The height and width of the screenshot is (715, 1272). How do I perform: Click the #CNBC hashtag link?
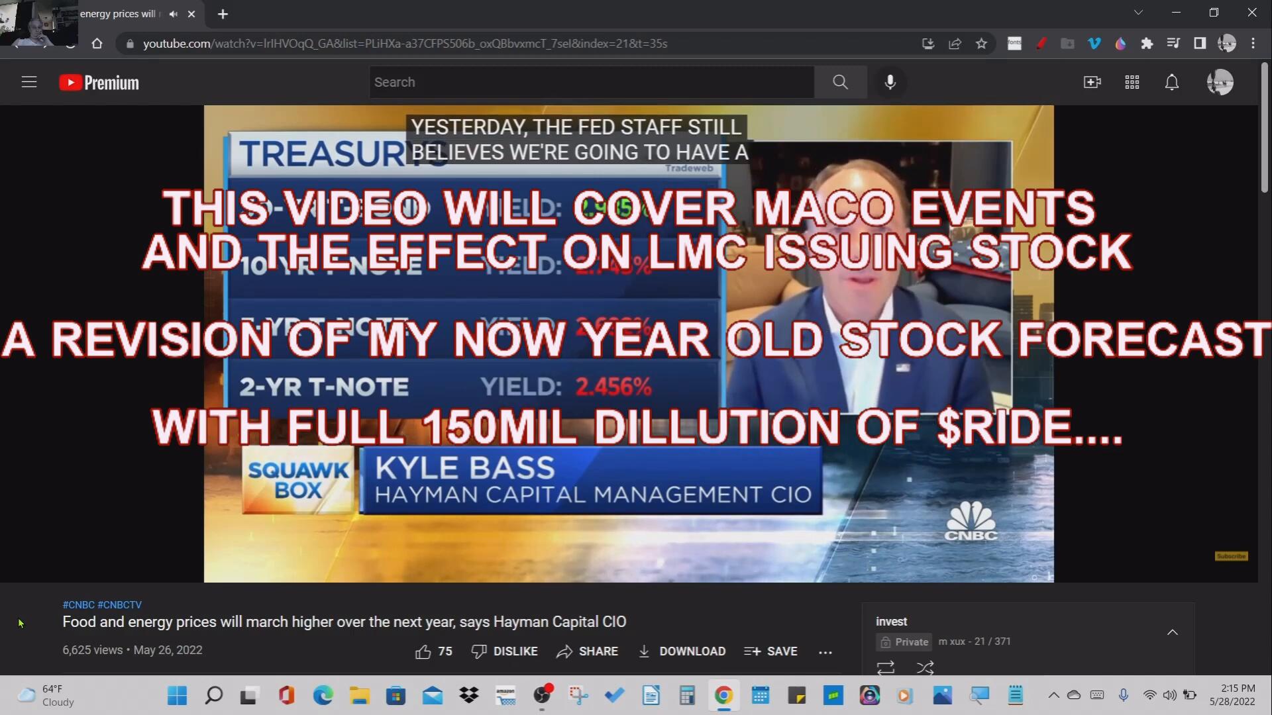pyautogui.click(x=78, y=604)
